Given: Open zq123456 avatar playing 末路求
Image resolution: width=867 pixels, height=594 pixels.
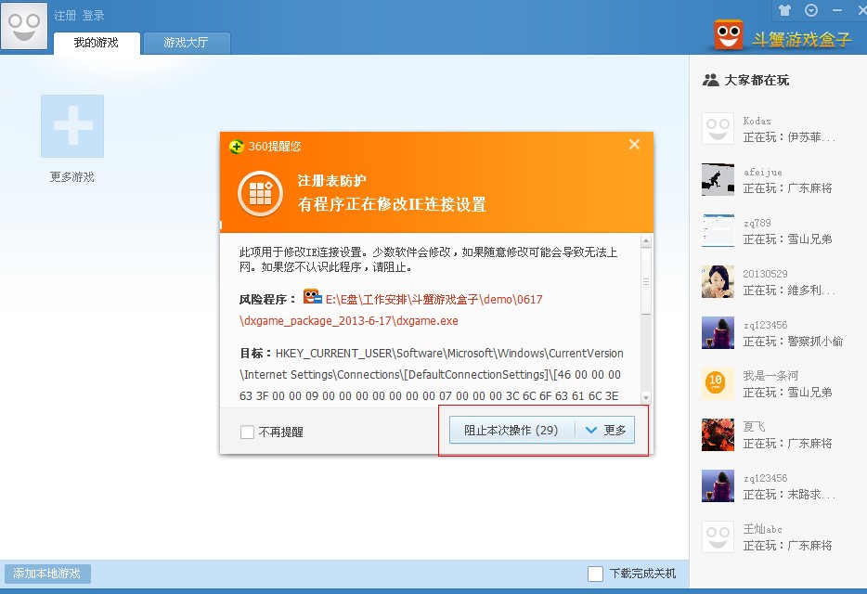Looking at the screenshot, I should click(718, 485).
